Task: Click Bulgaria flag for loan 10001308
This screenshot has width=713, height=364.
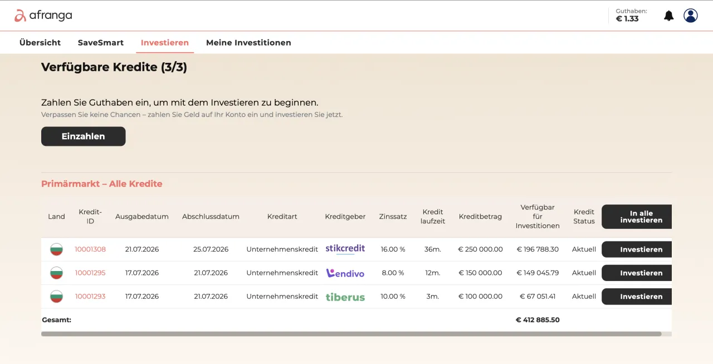Action: click(56, 249)
